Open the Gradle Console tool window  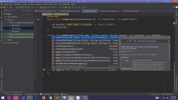(168, 94)
